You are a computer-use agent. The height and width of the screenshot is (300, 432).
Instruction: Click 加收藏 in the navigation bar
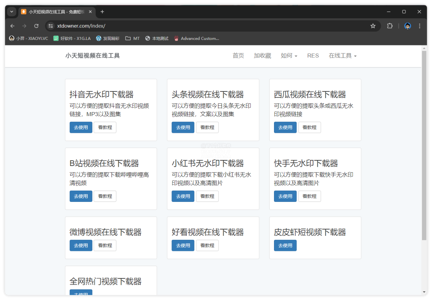pyautogui.click(x=262, y=56)
